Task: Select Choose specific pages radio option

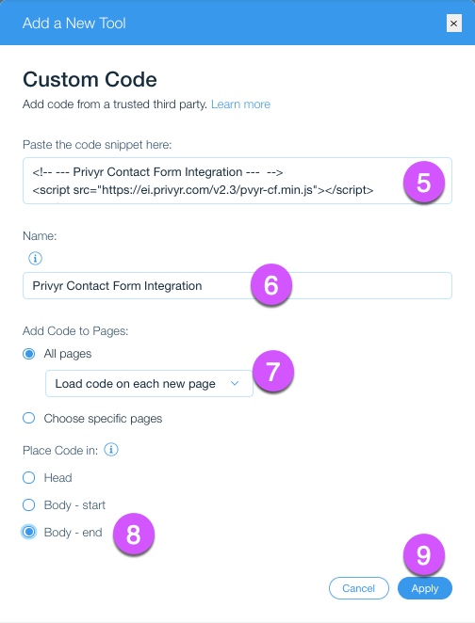Action: [x=28, y=418]
